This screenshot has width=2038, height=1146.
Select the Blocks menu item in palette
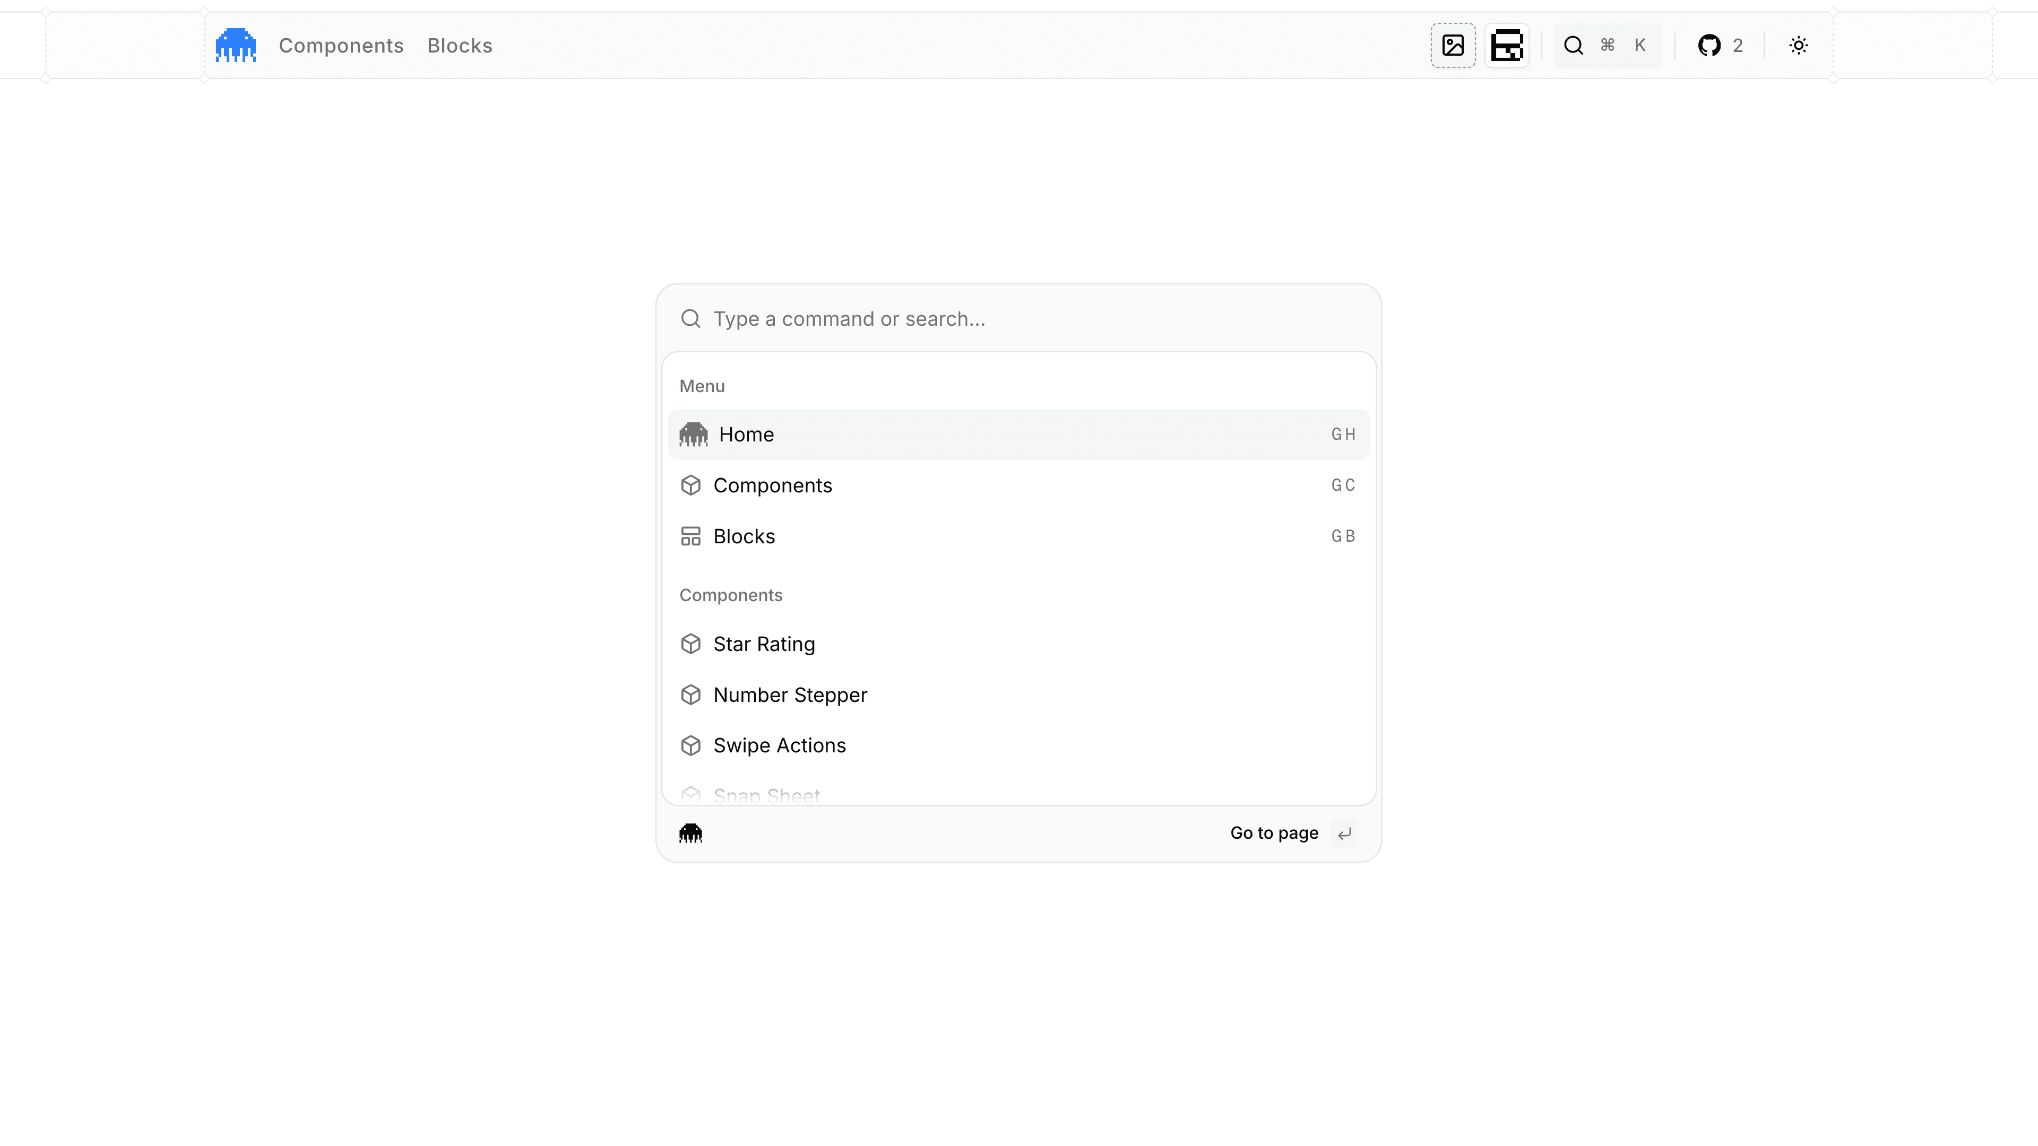[1018, 536]
